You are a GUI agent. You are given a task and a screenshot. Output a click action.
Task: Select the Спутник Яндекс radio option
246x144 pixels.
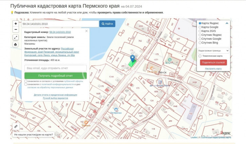(x=200, y=35)
